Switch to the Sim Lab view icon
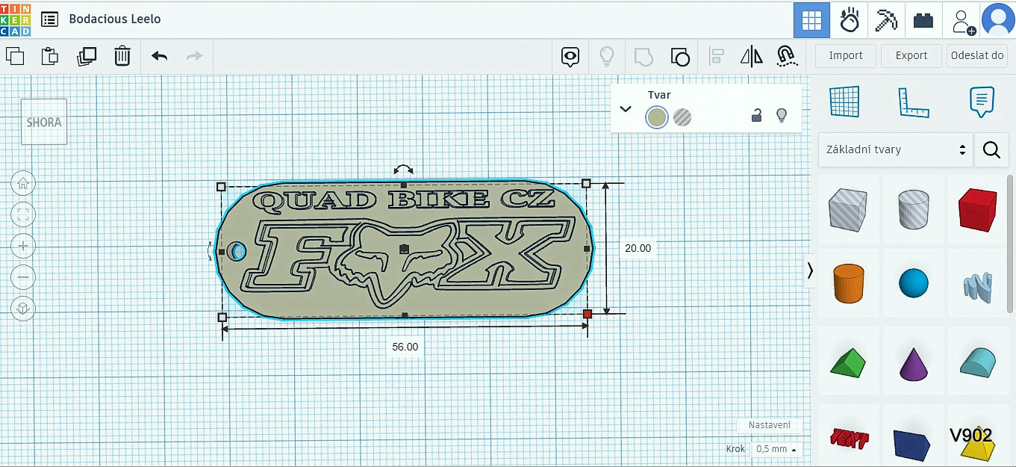The image size is (1016, 467). click(x=849, y=20)
